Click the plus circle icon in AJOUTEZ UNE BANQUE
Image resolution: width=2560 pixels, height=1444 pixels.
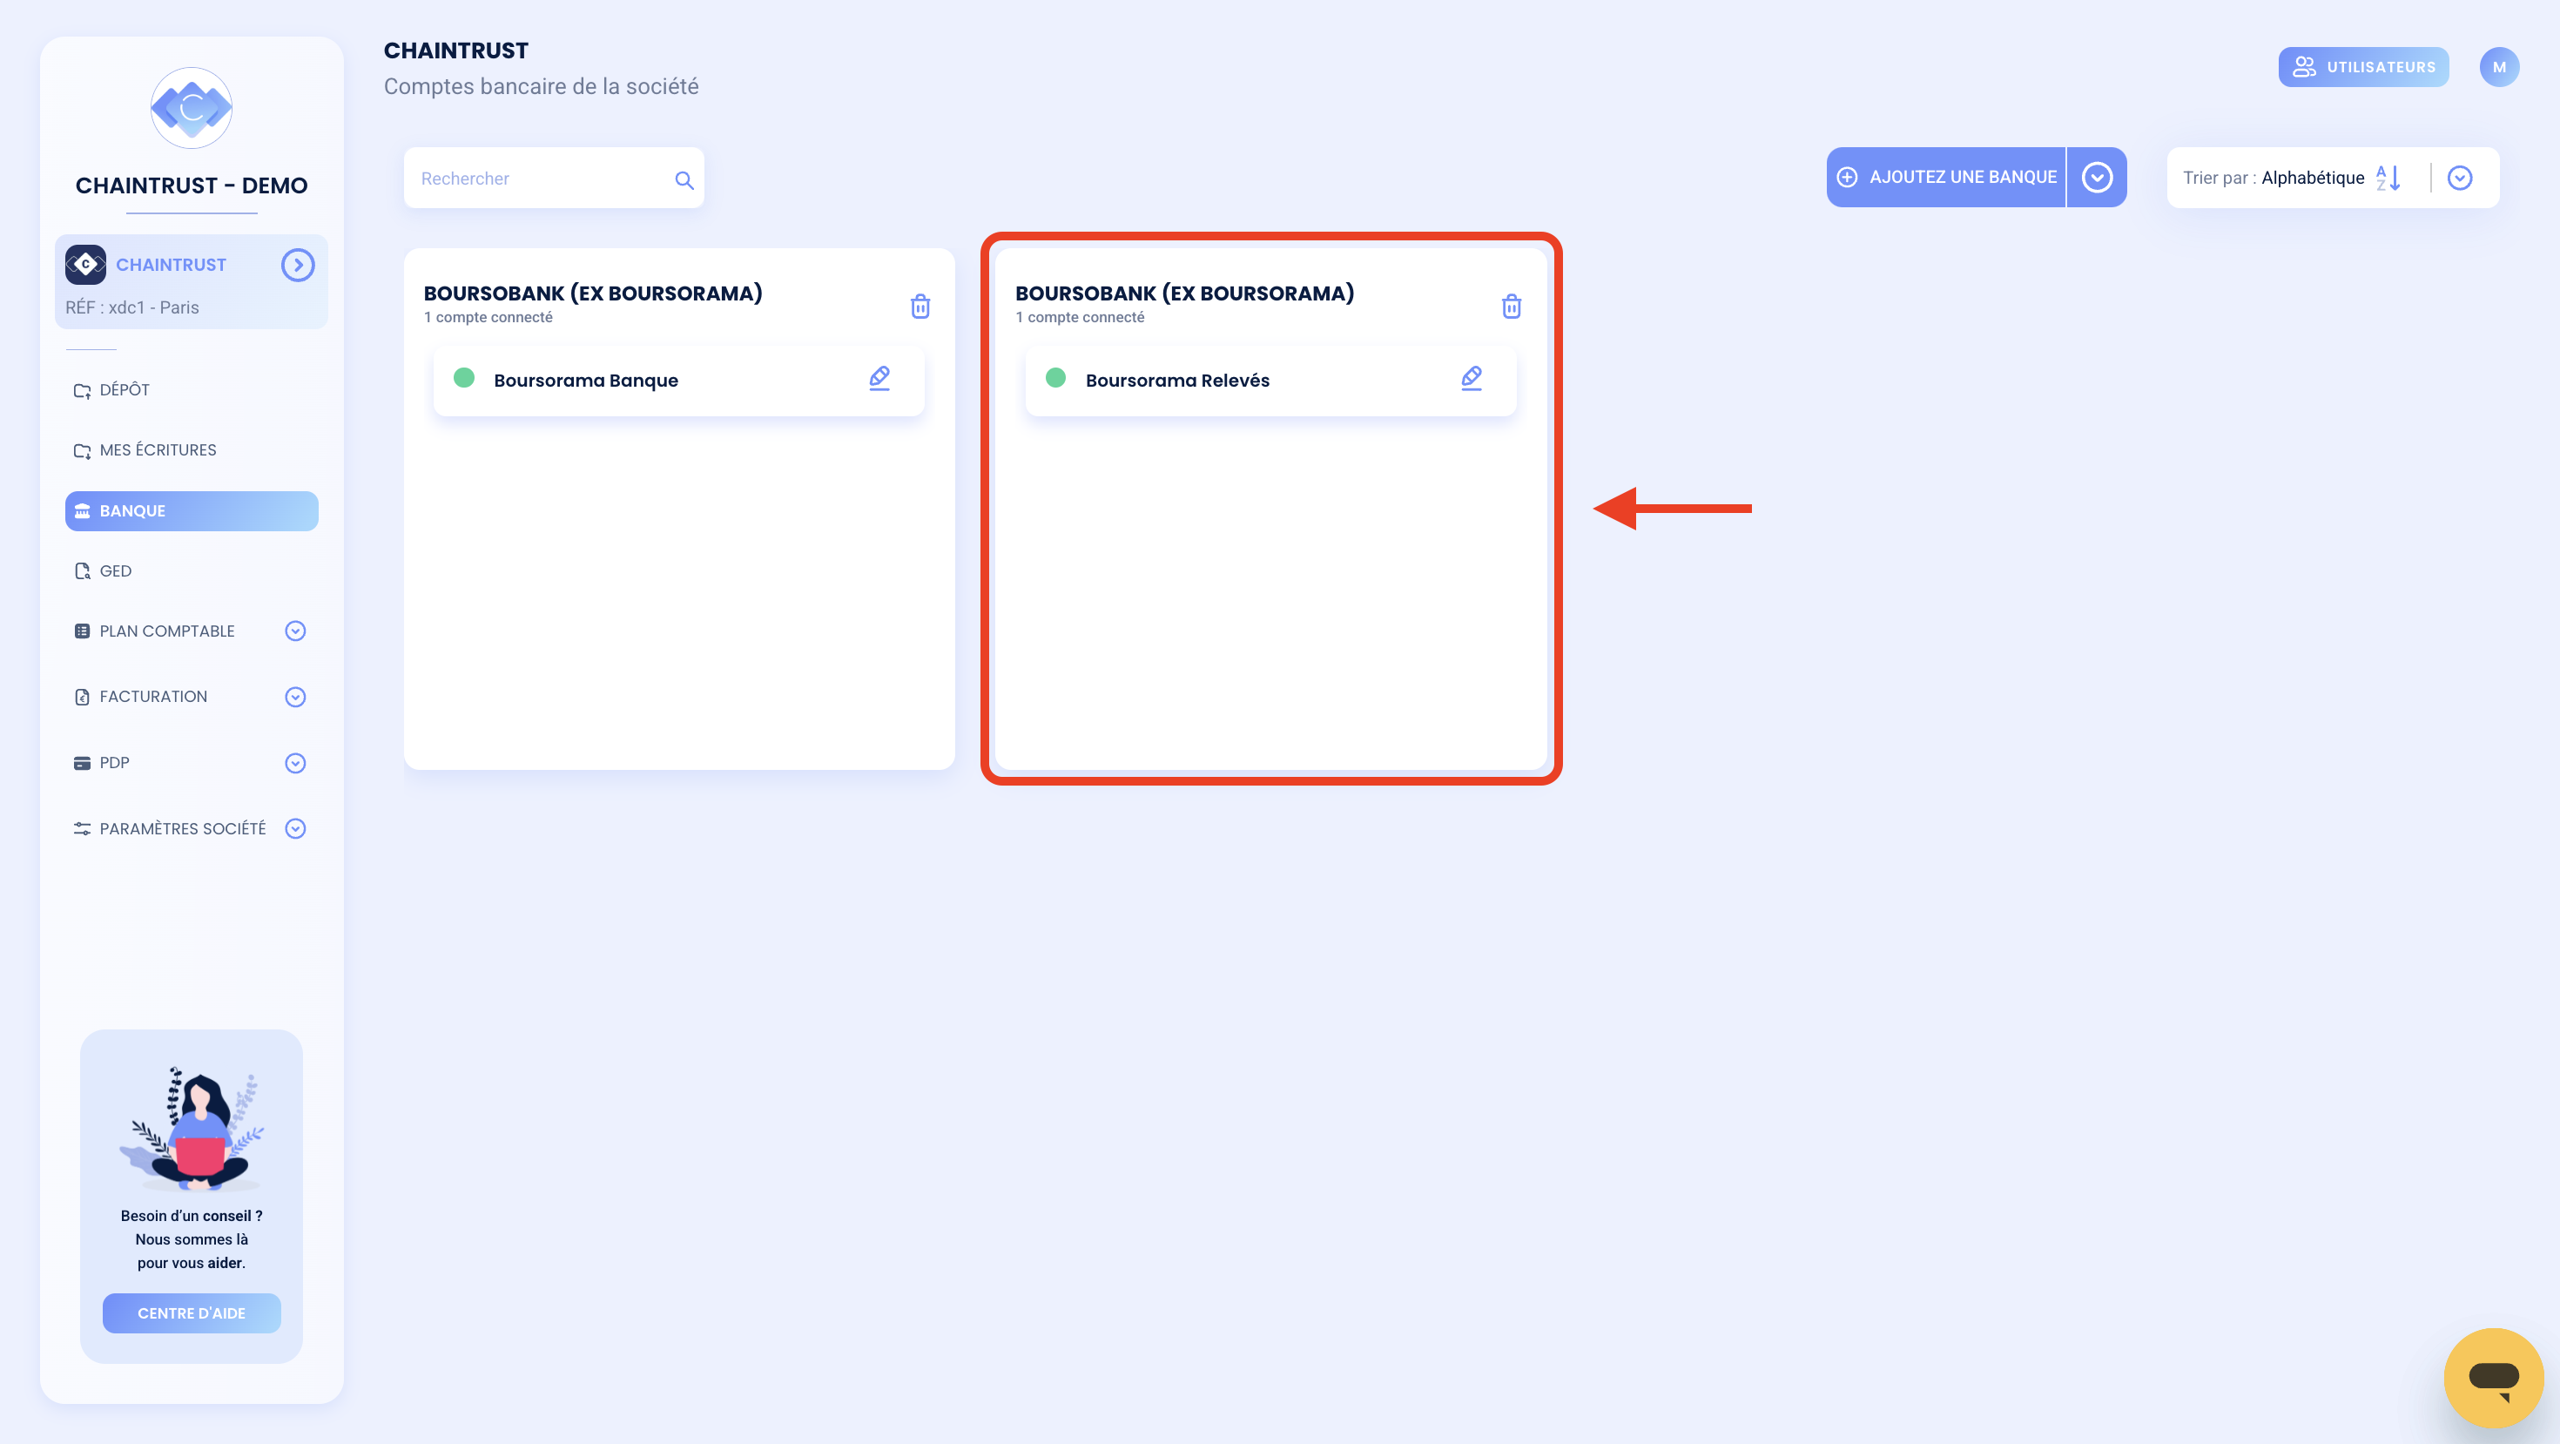tap(1847, 177)
